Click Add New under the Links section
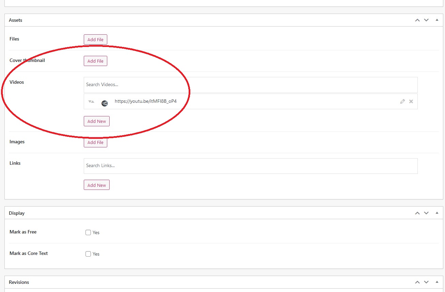The image size is (445, 292). (96, 185)
